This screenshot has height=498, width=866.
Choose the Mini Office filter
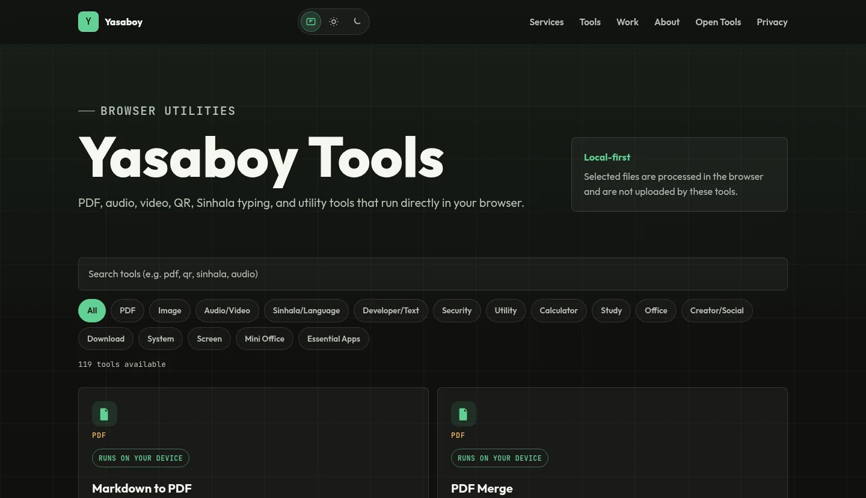pyautogui.click(x=265, y=339)
